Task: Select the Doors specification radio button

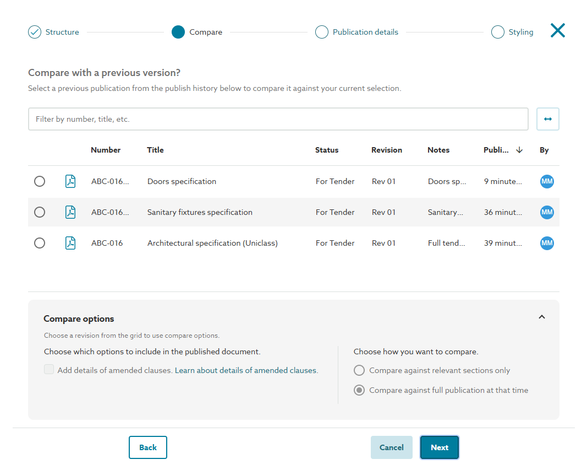Action: (40, 181)
